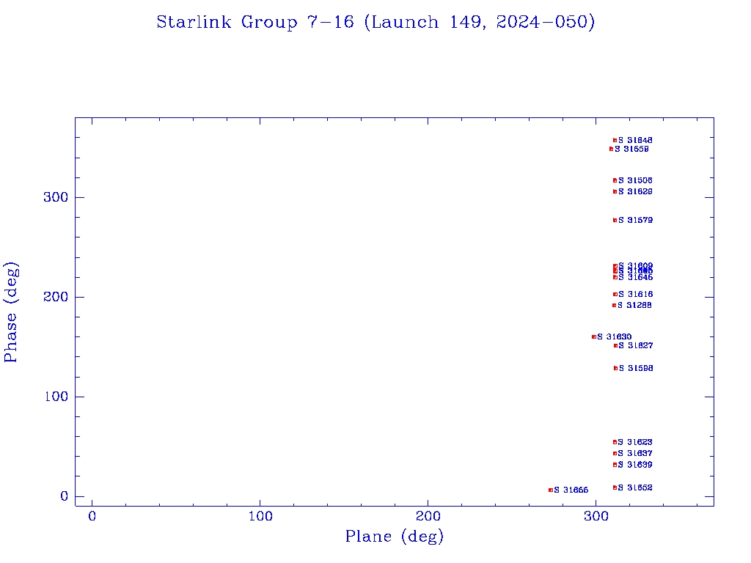This screenshot has width=751, height=563.
Task: Select the 'S 31646' satellite label
Action: coord(635,277)
